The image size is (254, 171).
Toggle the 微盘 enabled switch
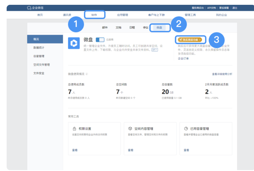(x=100, y=40)
